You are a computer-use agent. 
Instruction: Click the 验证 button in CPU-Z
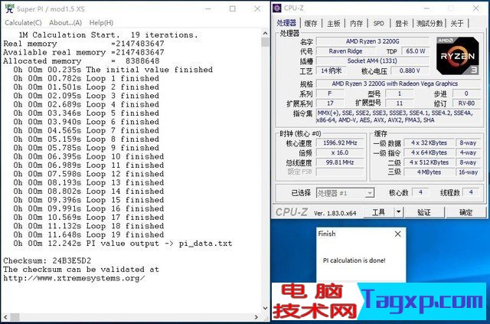[x=424, y=212]
